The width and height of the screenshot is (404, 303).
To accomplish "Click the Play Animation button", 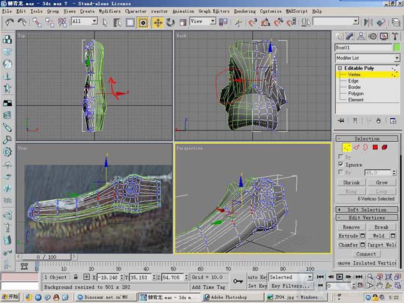I will coord(340,277).
